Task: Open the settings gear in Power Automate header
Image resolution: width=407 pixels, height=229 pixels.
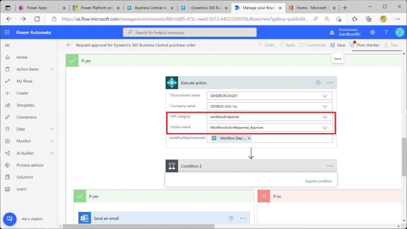Action: click(x=372, y=33)
